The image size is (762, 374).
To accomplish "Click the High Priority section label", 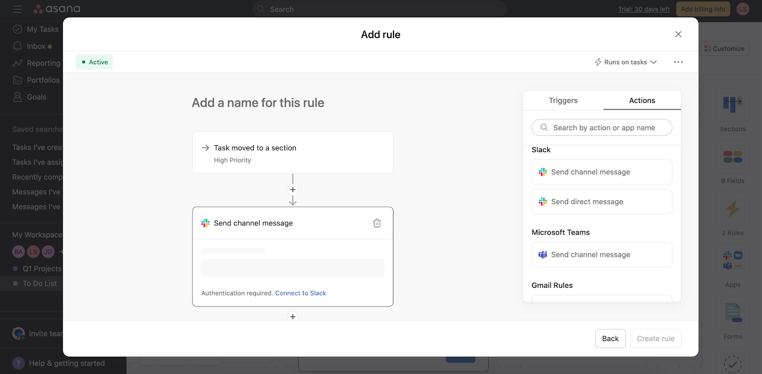I will pyautogui.click(x=232, y=160).
